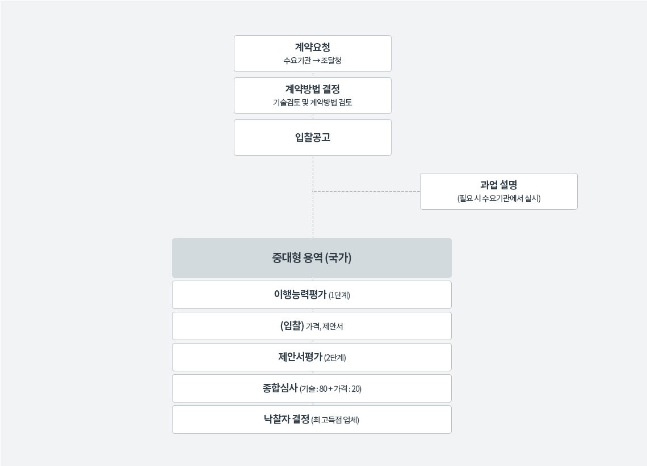Click the 낙찰자 결정 box

[312, 420]
